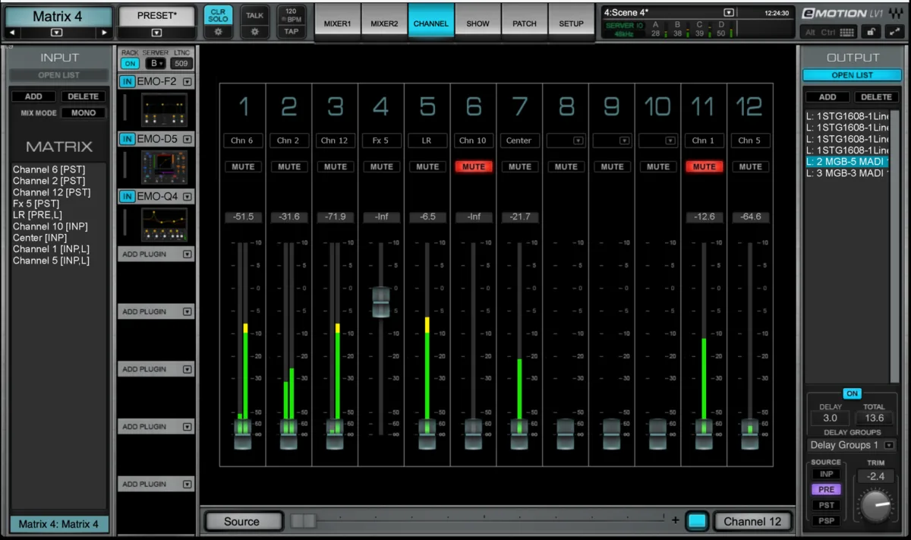Screen dimensions: 911x540
Task: Click the Fx 5 fader handle in slot 4
Action: 381,302
